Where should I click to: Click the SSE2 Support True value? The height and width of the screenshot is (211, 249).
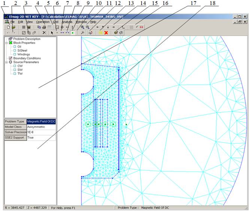click(x=41, y=138)
